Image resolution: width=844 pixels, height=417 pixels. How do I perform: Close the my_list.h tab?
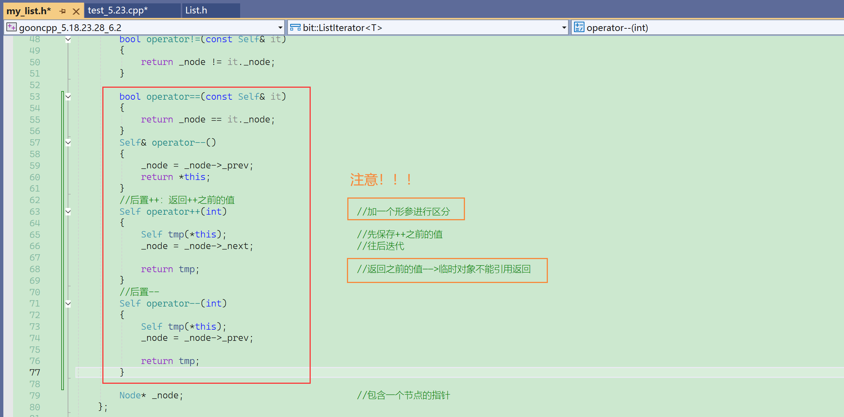tap(76, 11)
